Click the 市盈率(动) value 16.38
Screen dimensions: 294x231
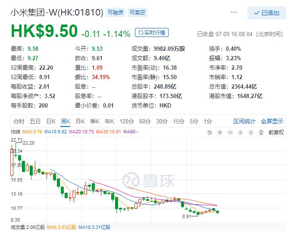(x=170, y=68)
